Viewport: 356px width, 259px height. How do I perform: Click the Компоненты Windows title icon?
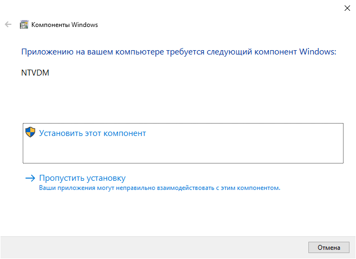coord(24,24)
